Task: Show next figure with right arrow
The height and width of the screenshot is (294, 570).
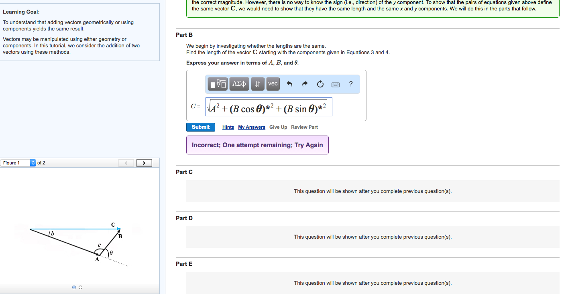Action: 144,162
